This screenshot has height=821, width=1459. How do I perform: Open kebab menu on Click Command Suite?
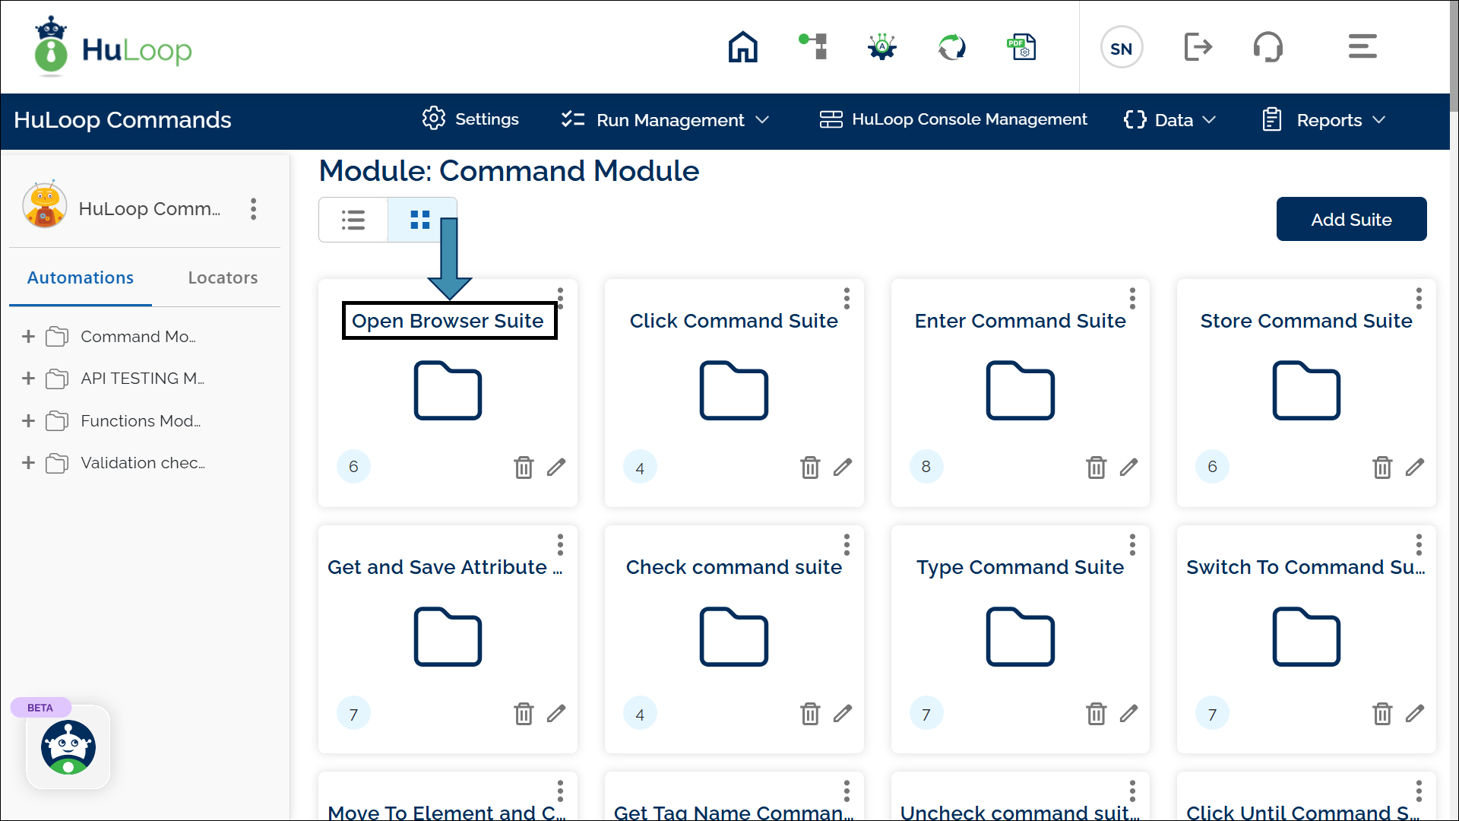point(847,298)
